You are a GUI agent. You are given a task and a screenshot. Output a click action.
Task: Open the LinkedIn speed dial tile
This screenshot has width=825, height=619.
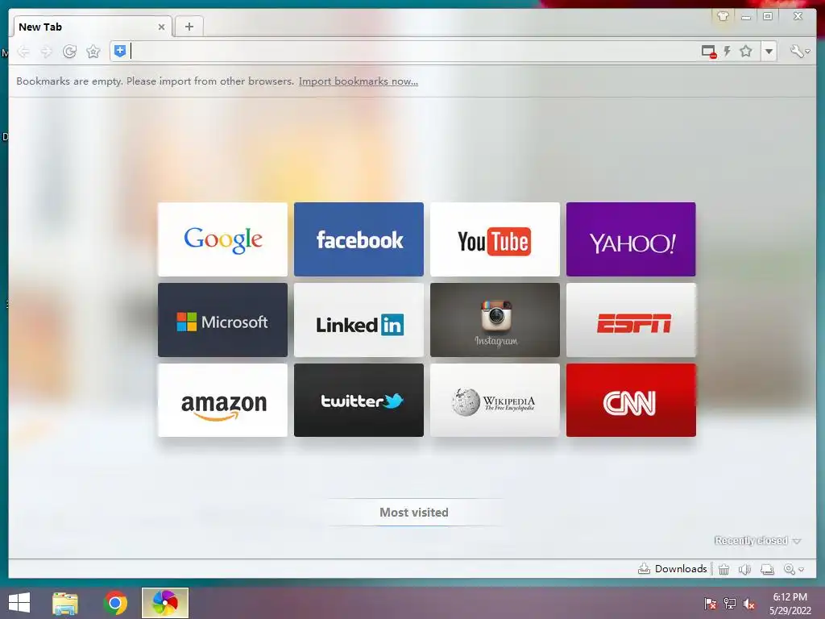tap(359, 320)
